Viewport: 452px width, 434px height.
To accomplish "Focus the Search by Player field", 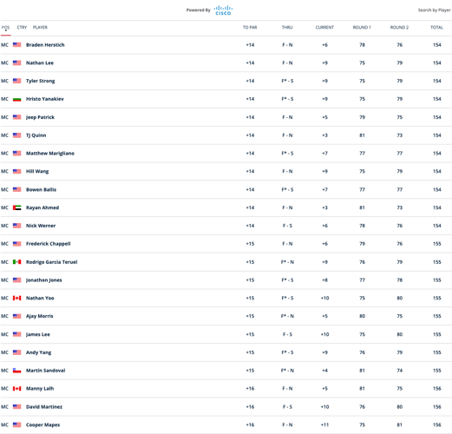I will click(434, 10).
